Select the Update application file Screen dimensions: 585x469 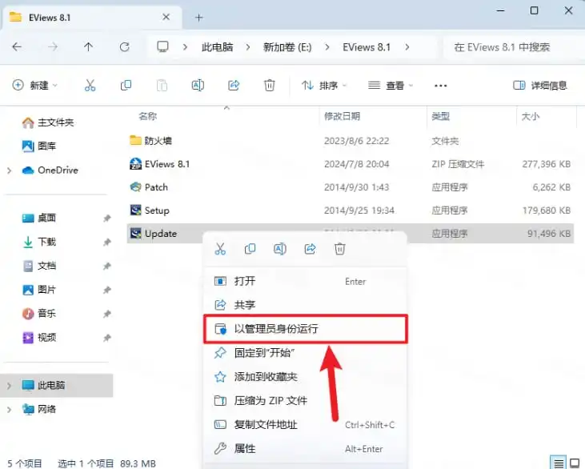click(154, 234)
